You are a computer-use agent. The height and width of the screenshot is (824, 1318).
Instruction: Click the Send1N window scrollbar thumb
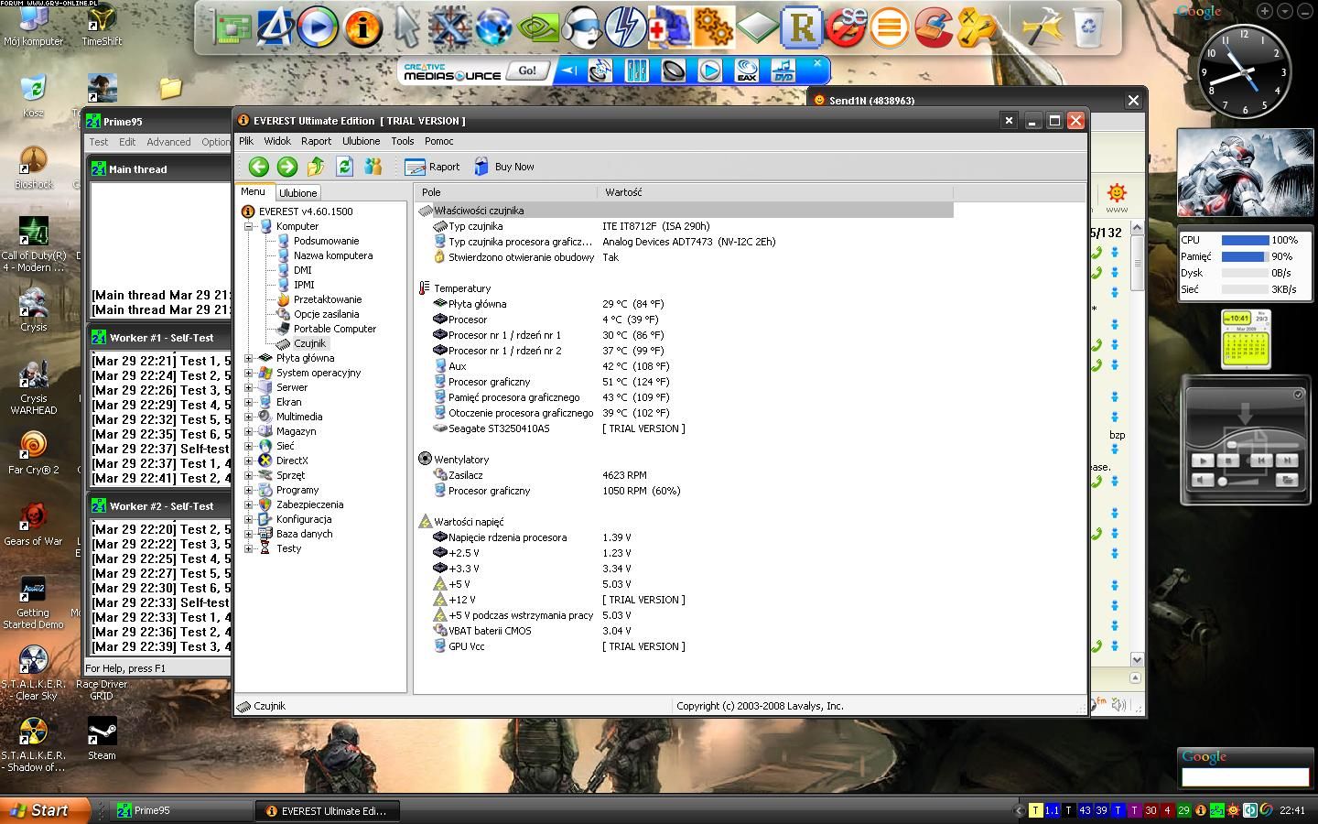point(1137,265)
